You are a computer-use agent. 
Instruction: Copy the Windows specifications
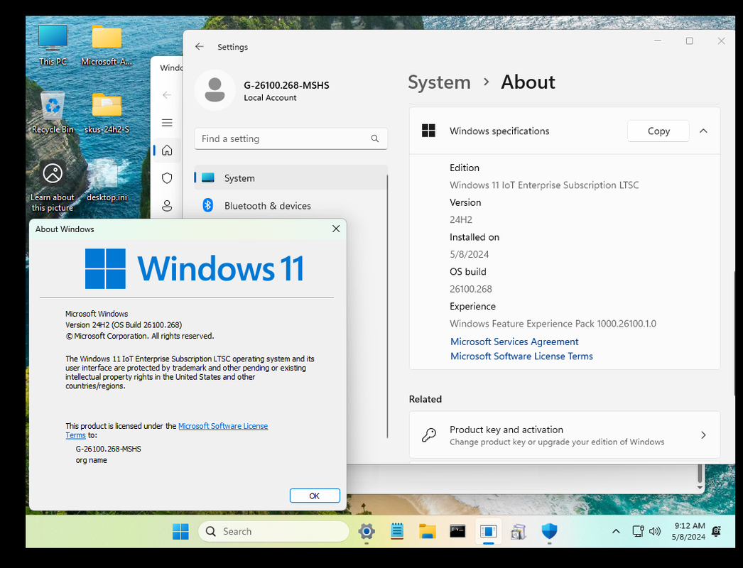[x=658, y=131]
